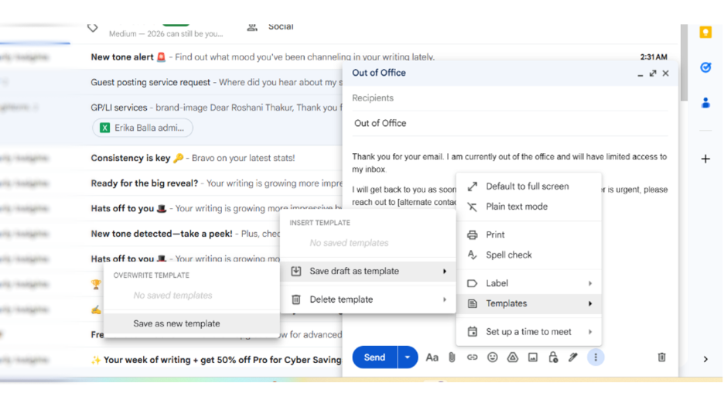Insert signature using the pen icon
Image resolution: width=724 pixels, height=407 pixels.
[x=572, y=357]
